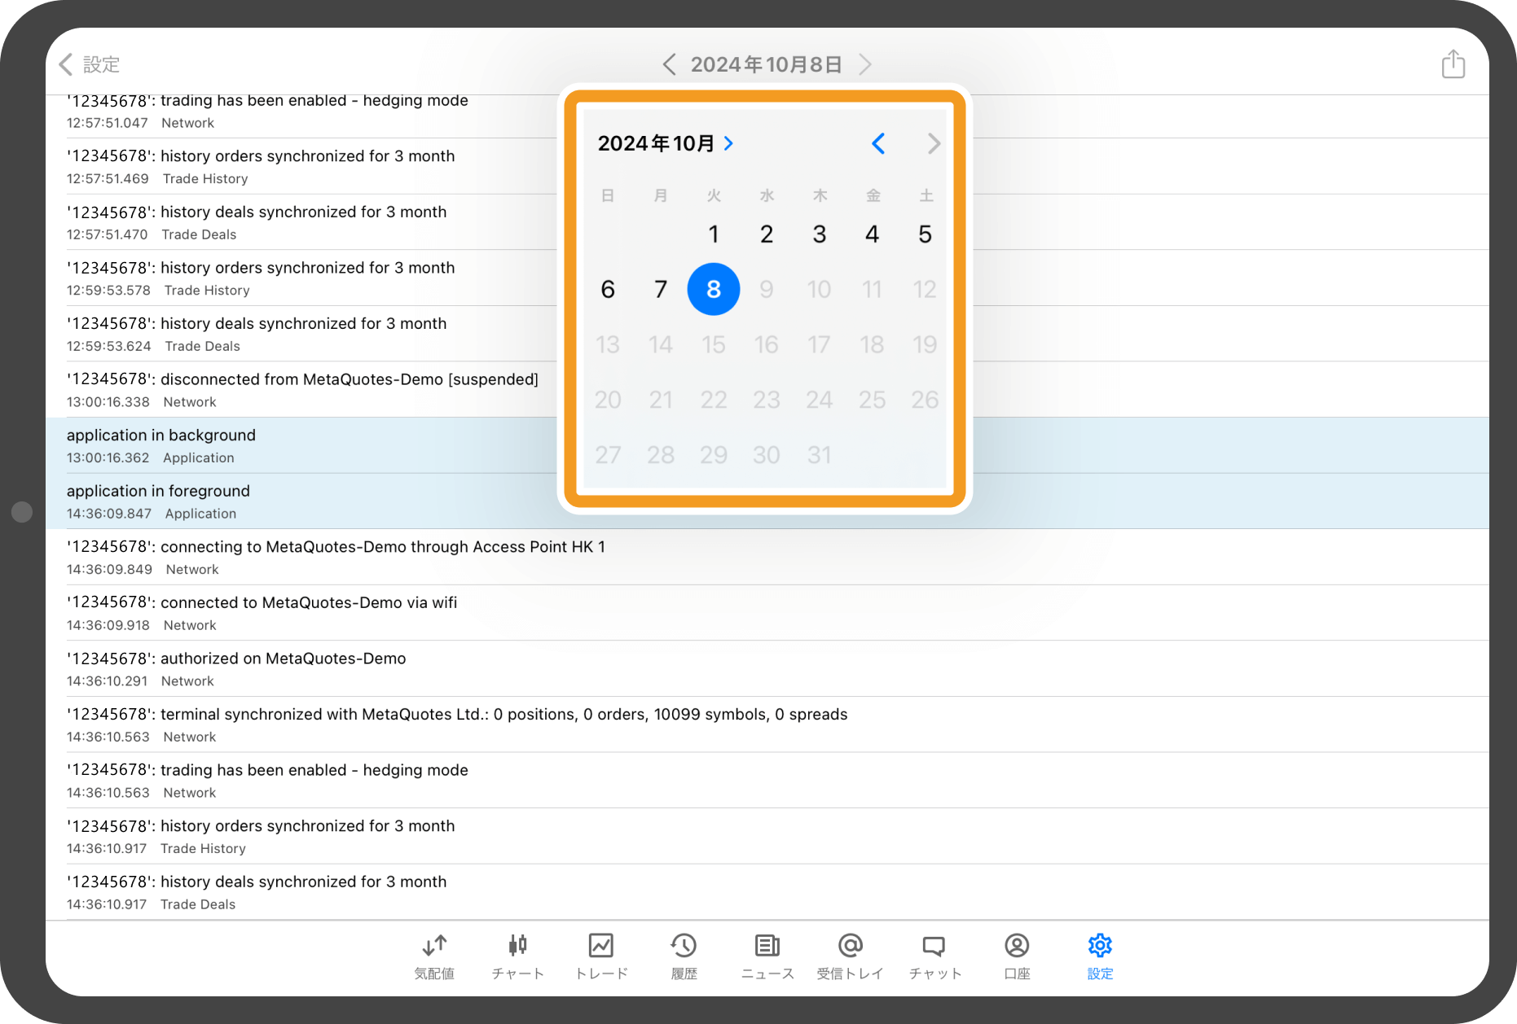Tap history deals synchronized entry at 12:57:51.470
The height and width of the screenshot is (1024, 1517).
[767, 222]
